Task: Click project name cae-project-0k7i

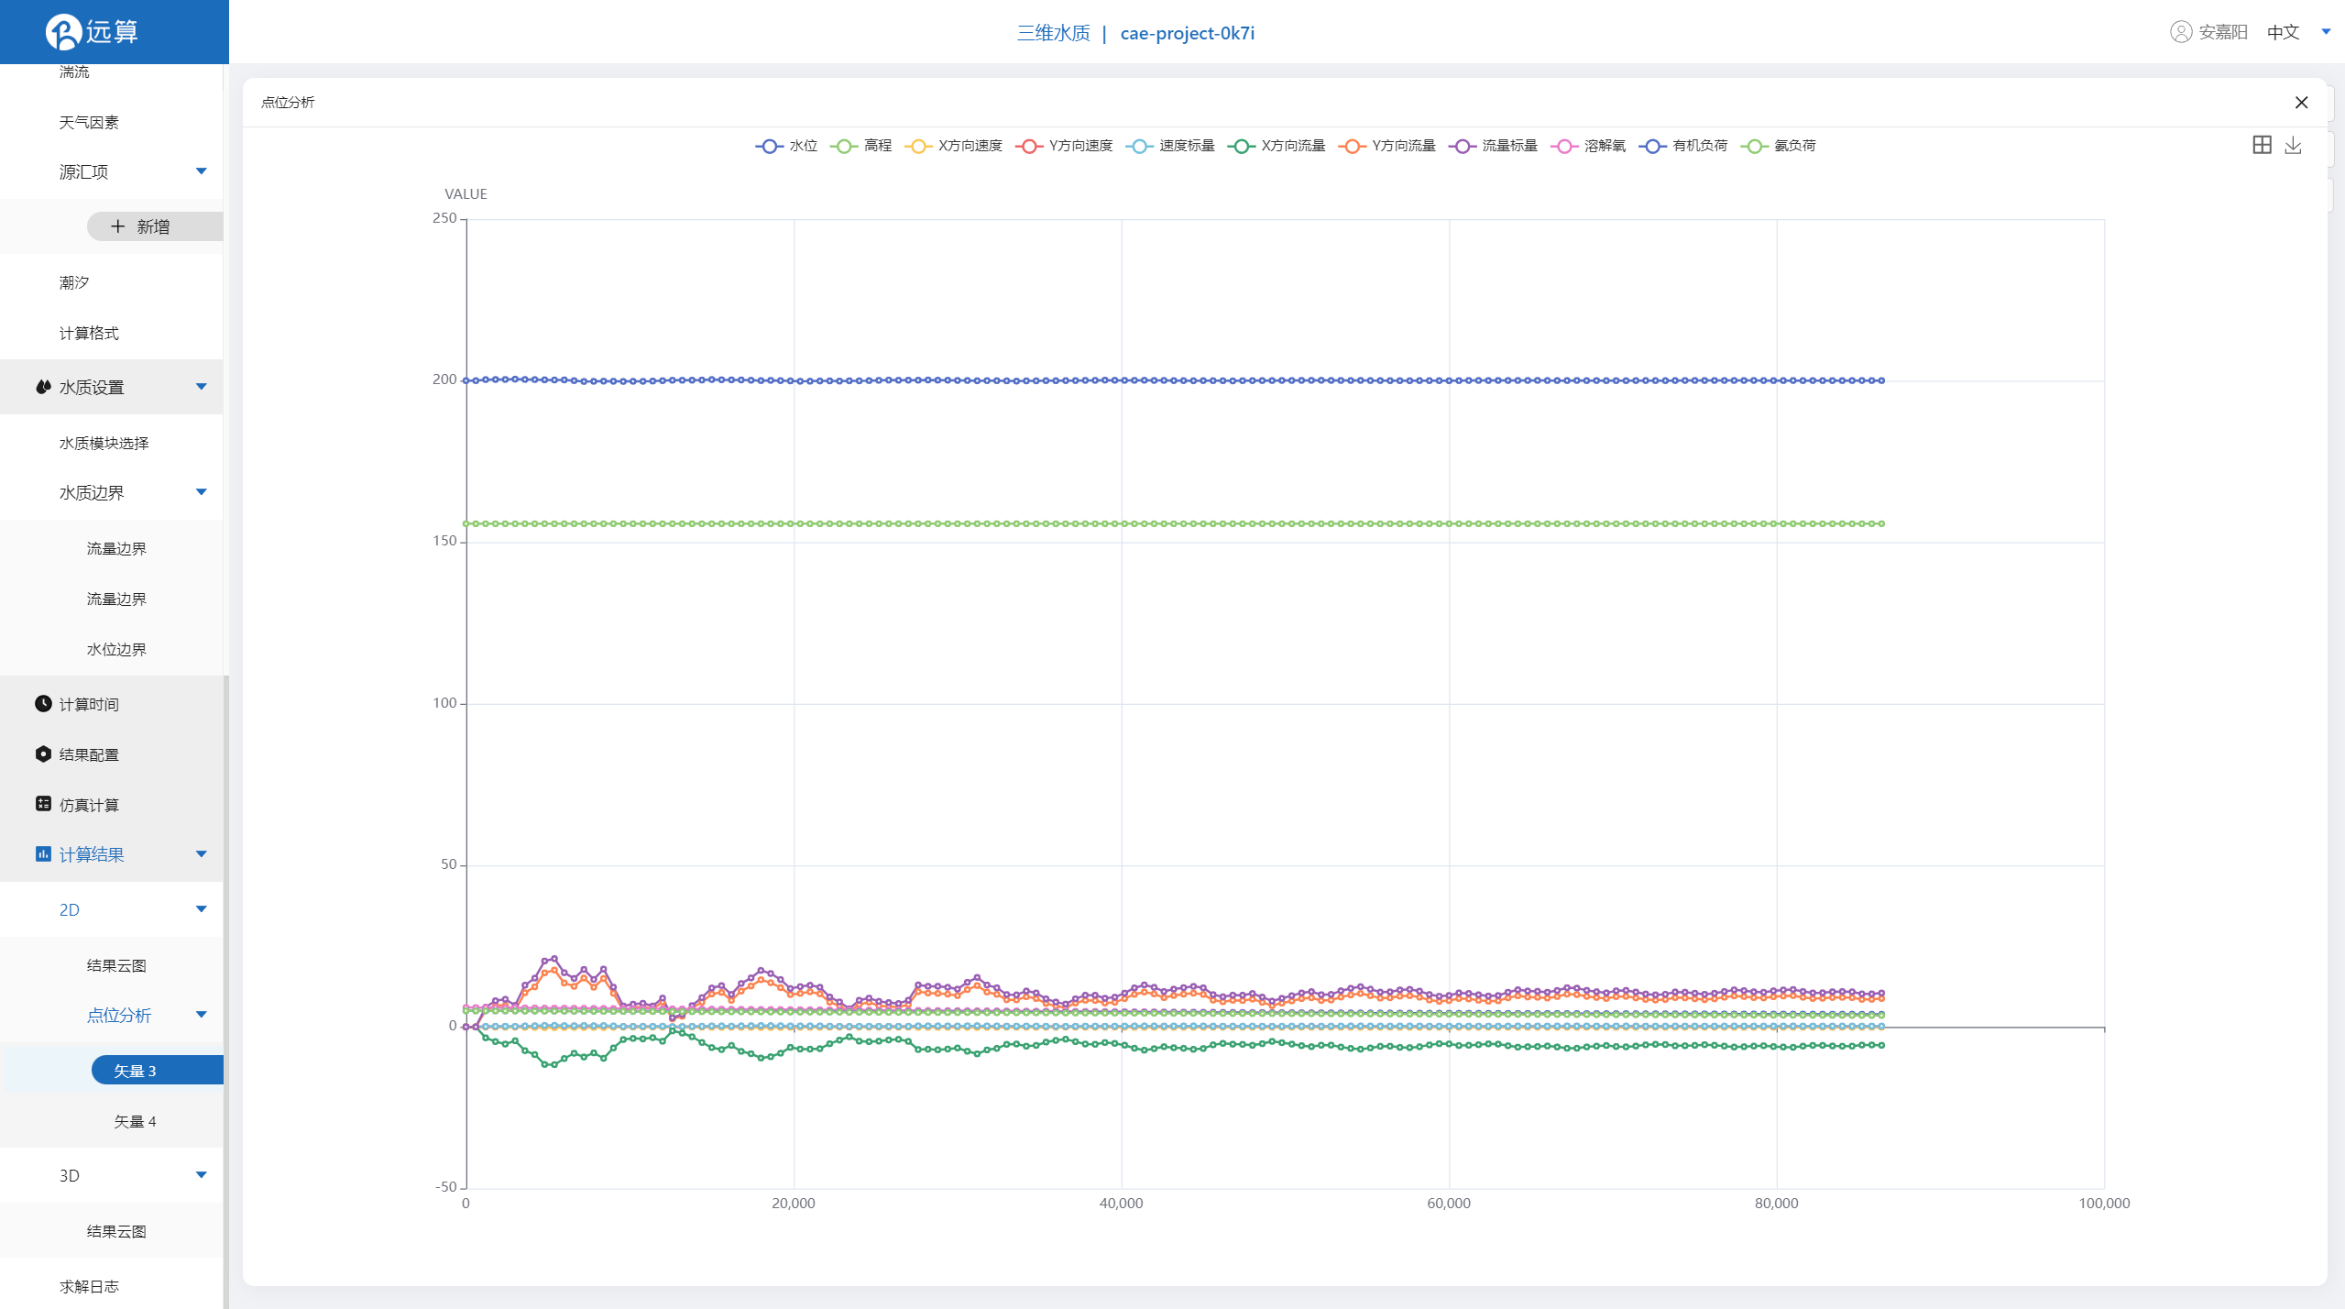Action: coord(1187,33)
